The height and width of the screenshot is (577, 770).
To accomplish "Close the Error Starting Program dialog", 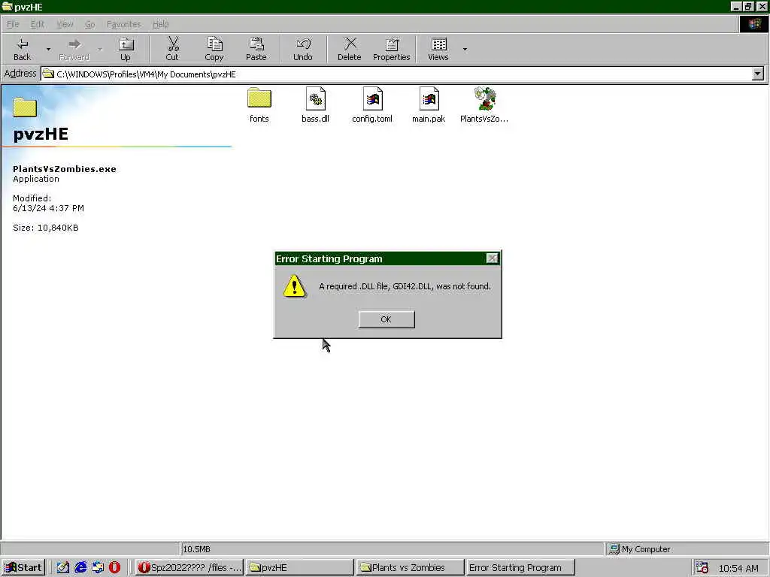I will point(492,258).
